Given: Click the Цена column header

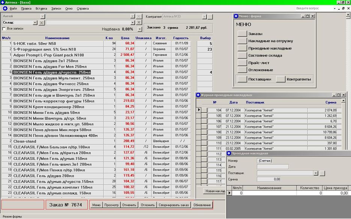Looking at the screenshot, I should pyautogui.click(x=125, y=38).
